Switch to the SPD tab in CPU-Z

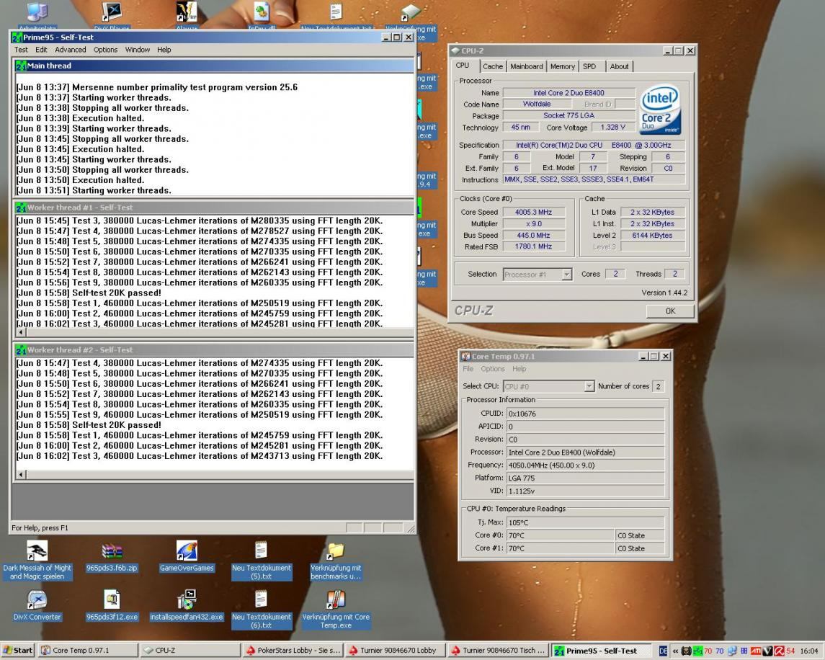click(x=589, y=66)
